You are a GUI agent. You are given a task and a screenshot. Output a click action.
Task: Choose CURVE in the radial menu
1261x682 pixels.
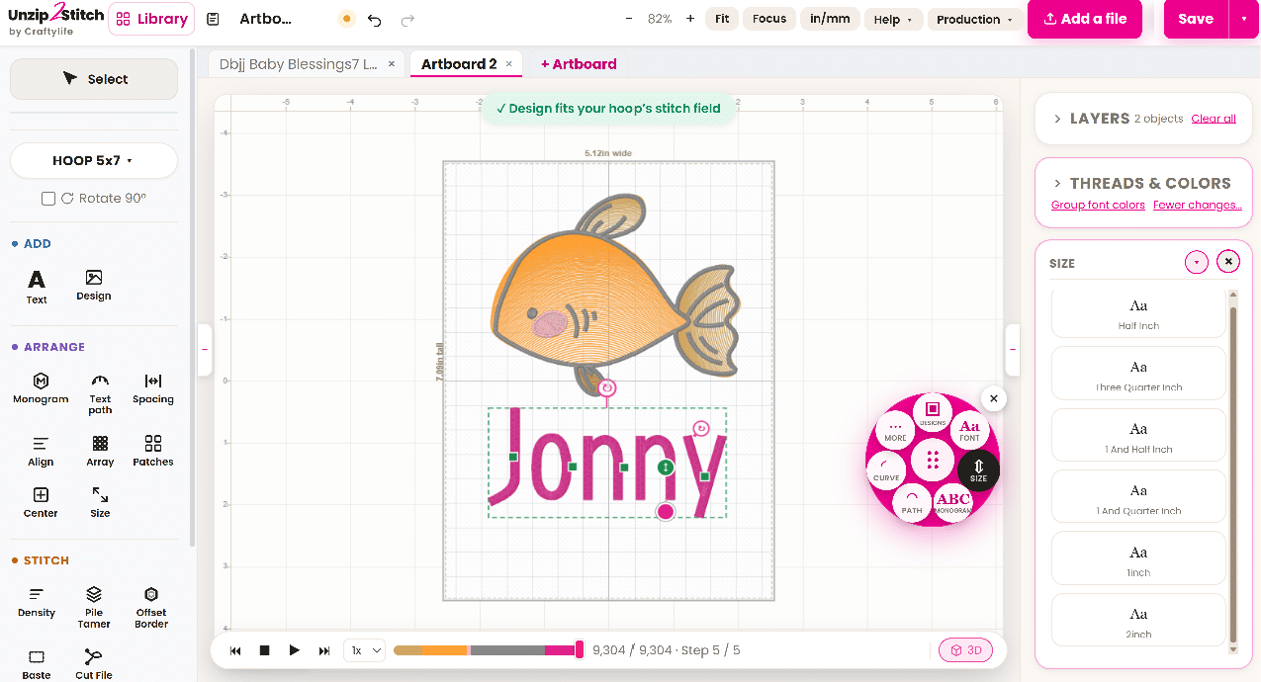click(886, 469)
